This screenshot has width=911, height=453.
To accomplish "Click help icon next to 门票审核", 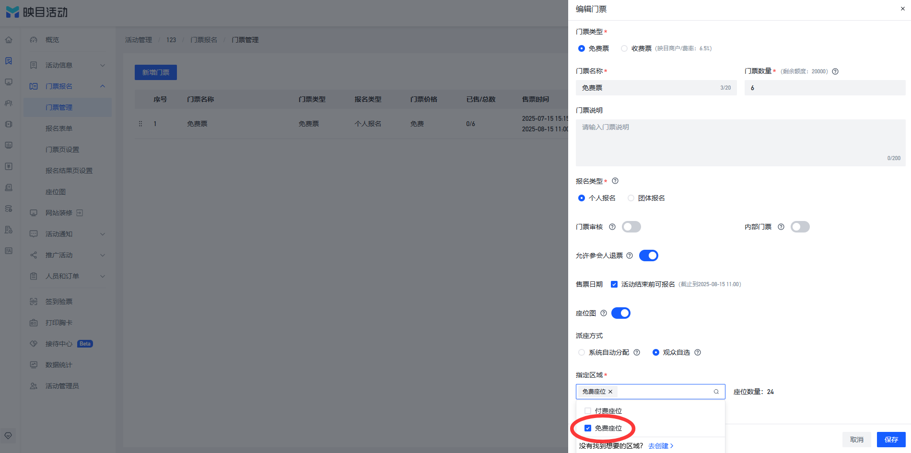I will coord(612,227).
